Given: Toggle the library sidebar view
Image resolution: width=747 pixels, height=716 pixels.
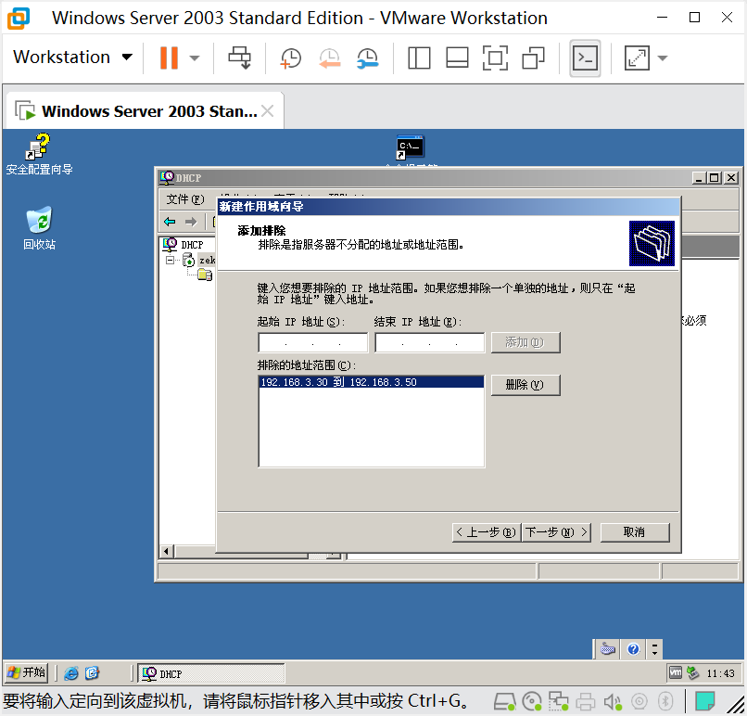Looking at the screenshot, I should 419,58.
